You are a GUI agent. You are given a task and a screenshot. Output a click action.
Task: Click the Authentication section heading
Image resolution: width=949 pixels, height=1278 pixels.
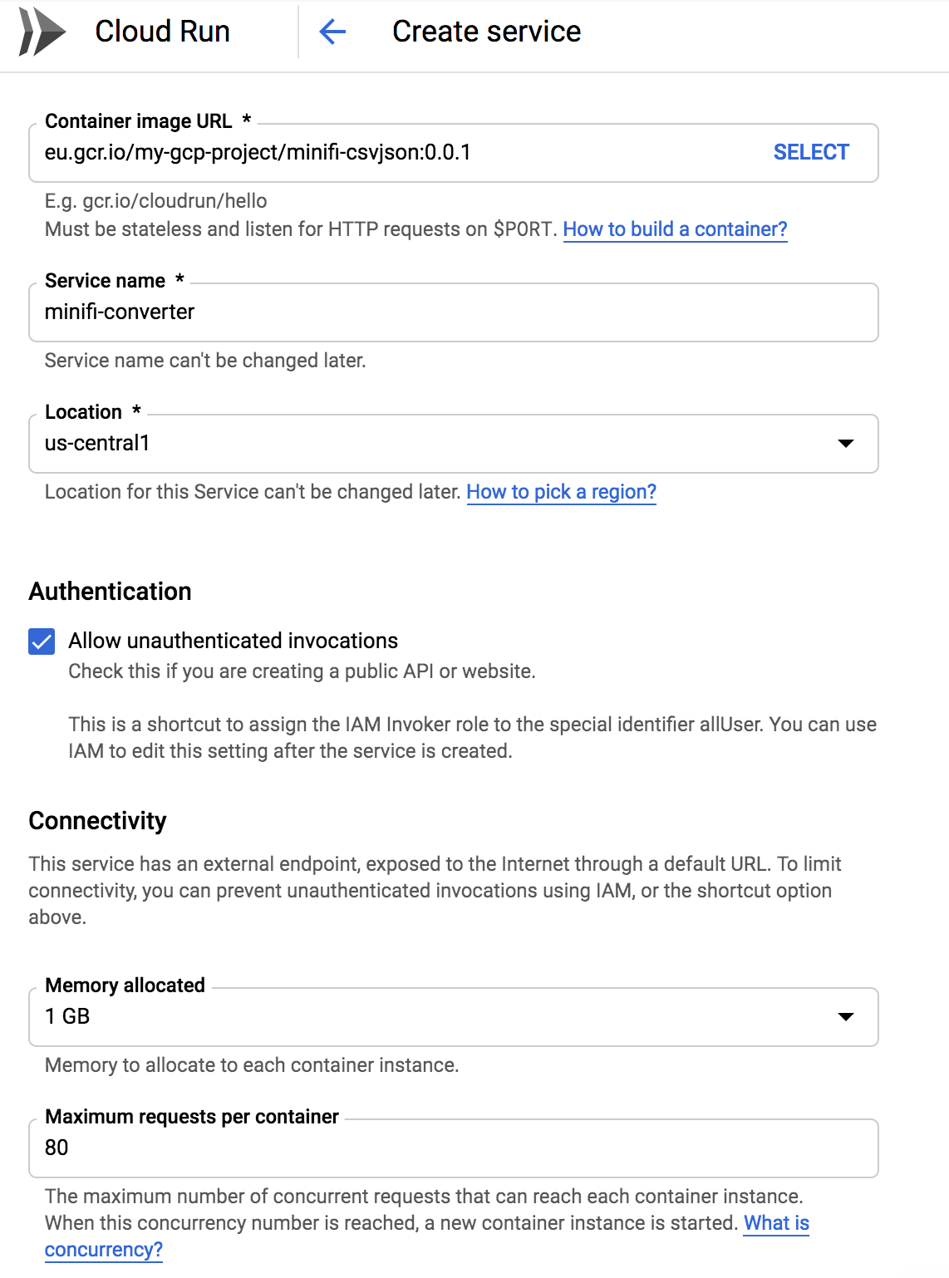(110, 592)
